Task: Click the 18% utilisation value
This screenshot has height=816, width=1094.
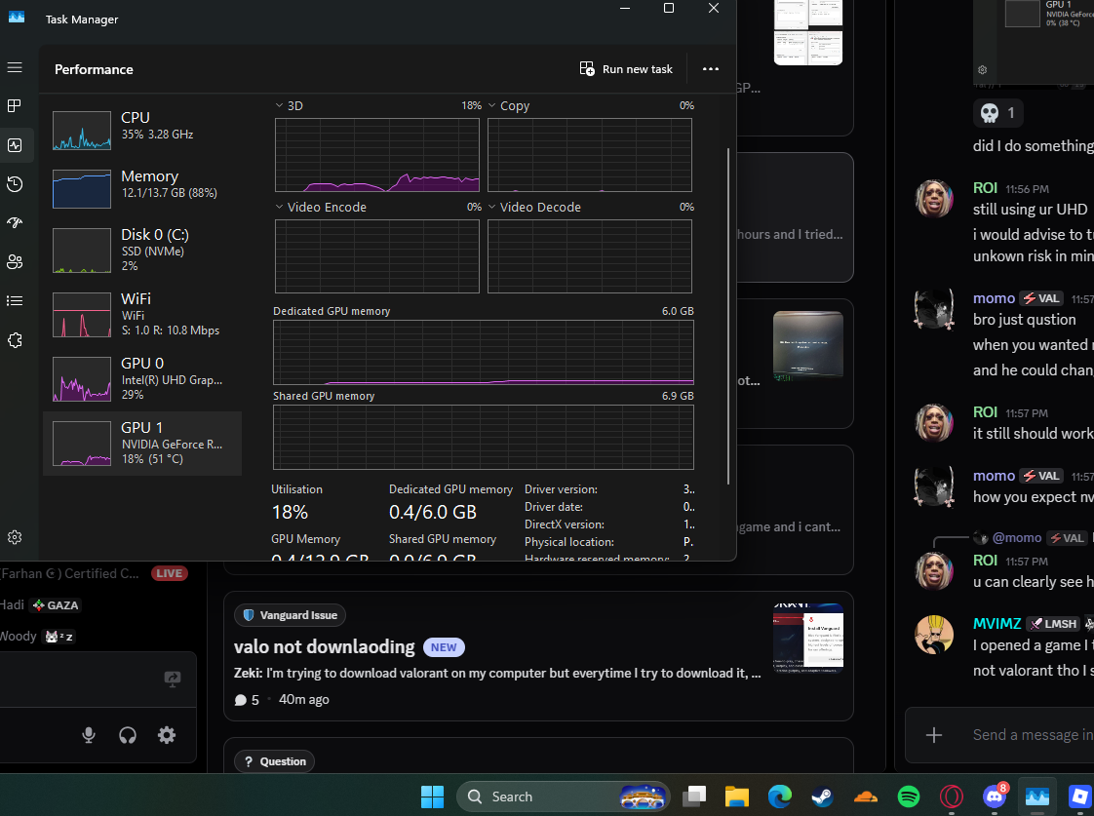Action: pos(290,513)
